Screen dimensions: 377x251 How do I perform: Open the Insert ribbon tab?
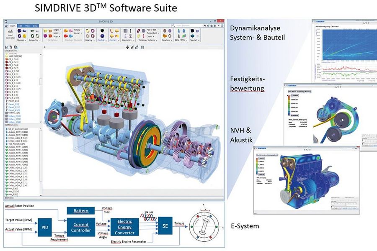pos(13,26)
